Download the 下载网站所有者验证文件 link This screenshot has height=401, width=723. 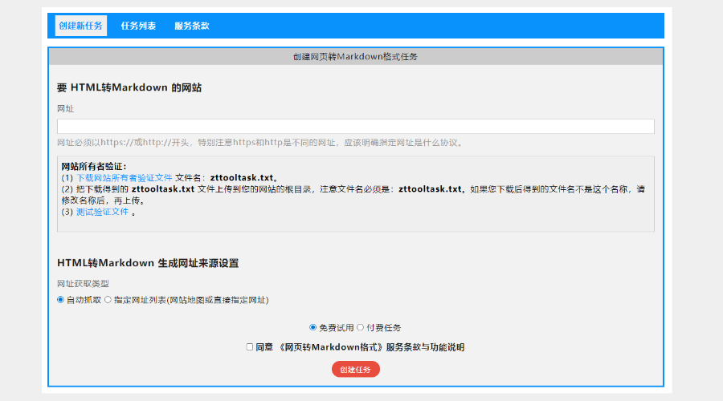tap(124, 178)
